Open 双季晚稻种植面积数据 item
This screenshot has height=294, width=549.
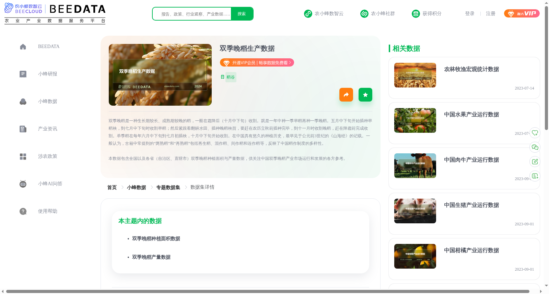pos(156,239)
